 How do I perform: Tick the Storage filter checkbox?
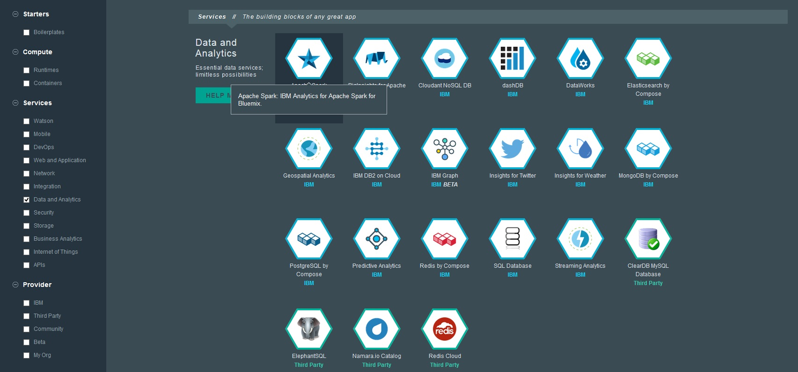click(x=27, y=226)
